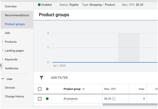Image resolution: width=158 pixels, height=109 pixels.
Task: Collapse menu using the Less dash icon
Action: (3, 79)
